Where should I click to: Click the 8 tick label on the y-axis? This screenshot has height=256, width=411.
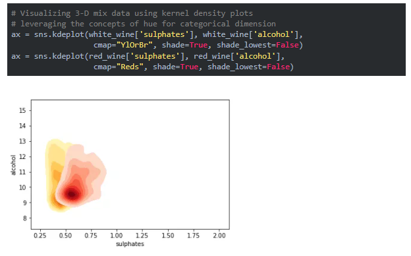pos(24,218)
